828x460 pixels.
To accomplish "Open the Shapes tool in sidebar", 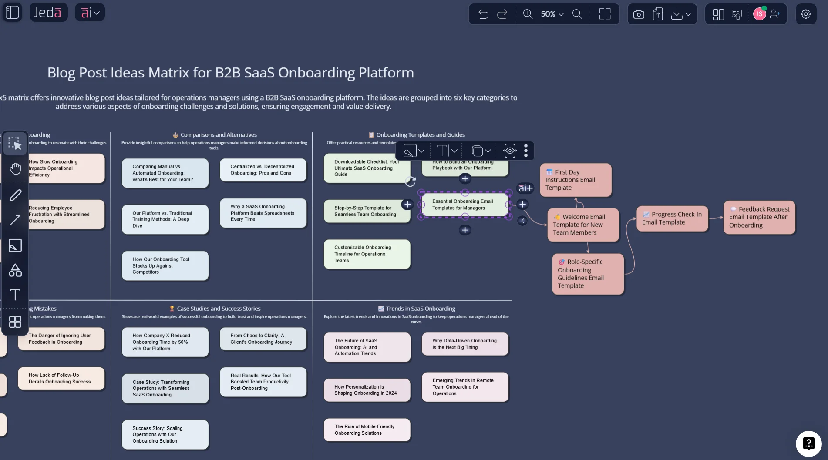I will point(15,270).
